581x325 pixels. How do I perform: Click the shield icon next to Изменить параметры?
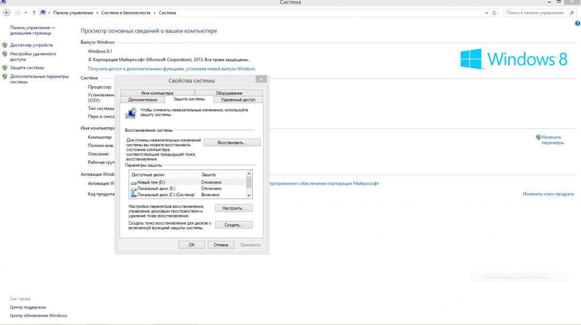point(538,137)
